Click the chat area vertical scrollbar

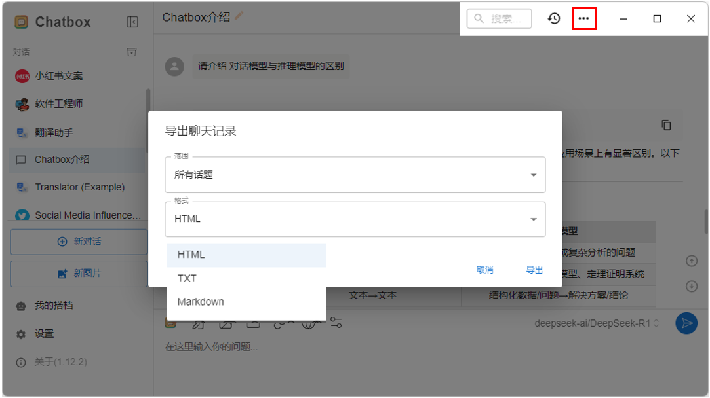coord(706,222)
